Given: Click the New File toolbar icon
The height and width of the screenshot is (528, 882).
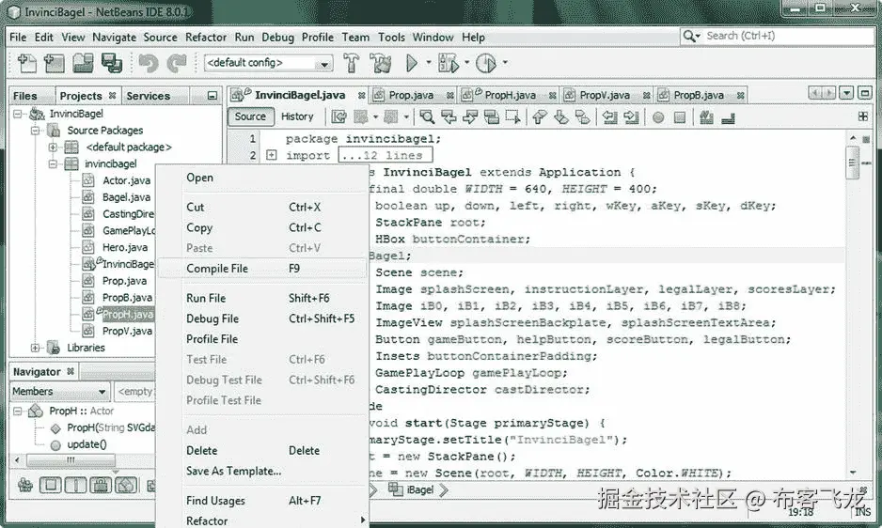Looking at the screenshot, I should (x=26, y=63).
